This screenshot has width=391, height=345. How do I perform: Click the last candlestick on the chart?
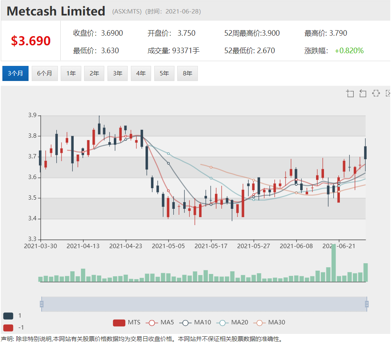(365, 153)
